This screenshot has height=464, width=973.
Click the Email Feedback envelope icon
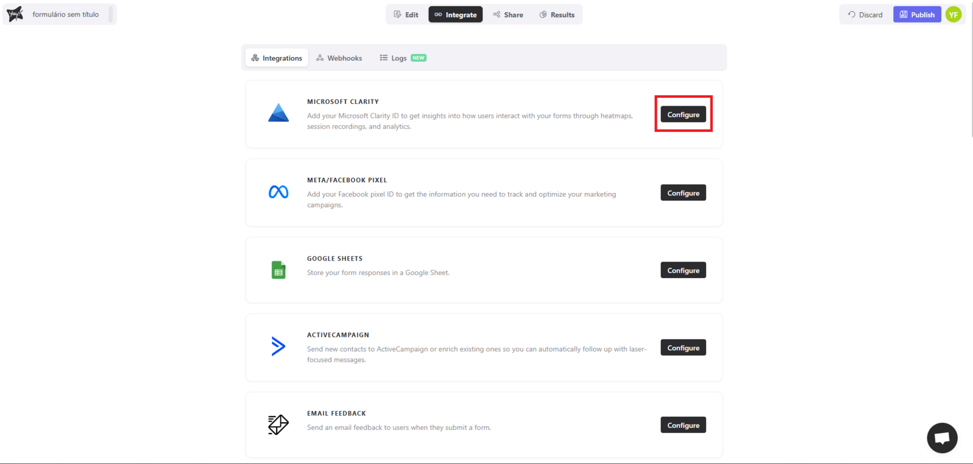pyautogui.click(x=279, y=425)
